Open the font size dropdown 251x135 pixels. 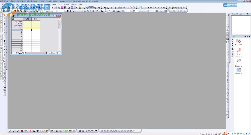pos(65,11)
